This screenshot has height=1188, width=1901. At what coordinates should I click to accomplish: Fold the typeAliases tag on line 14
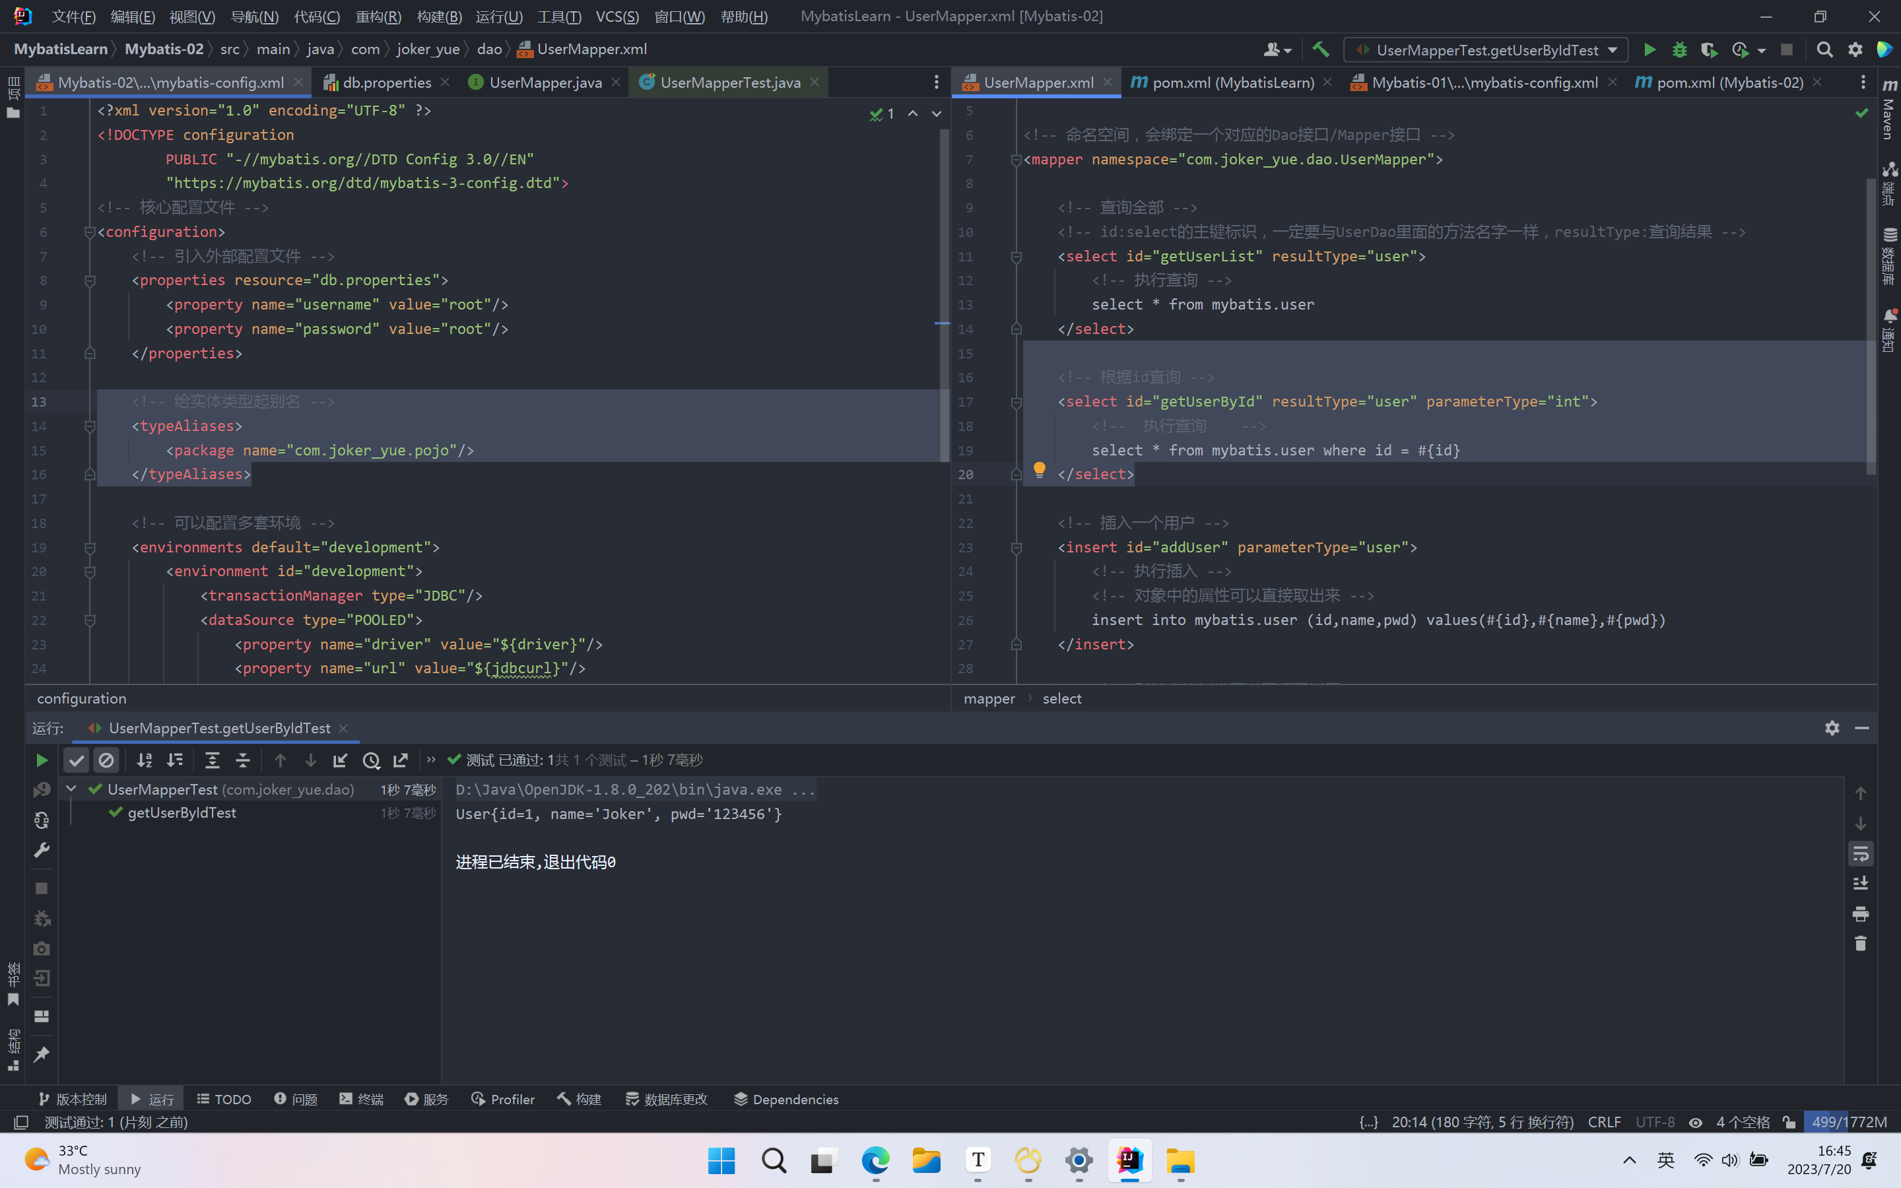[90, 426]
